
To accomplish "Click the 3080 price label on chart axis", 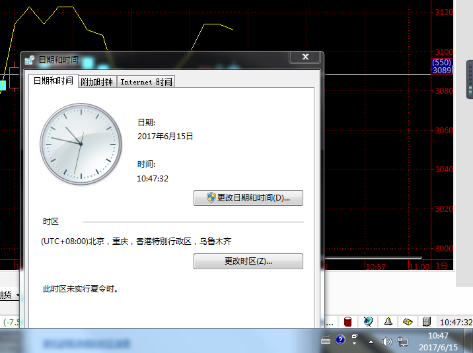I will coord(444,90).
